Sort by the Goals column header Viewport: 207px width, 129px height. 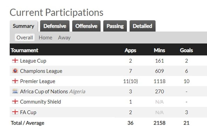(186, 50)
